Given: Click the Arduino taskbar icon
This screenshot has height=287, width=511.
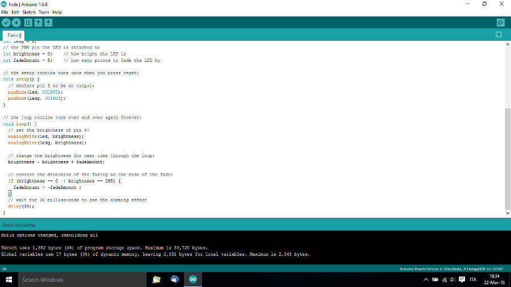Looking at the screenshot, I should [x=193, y=280].
